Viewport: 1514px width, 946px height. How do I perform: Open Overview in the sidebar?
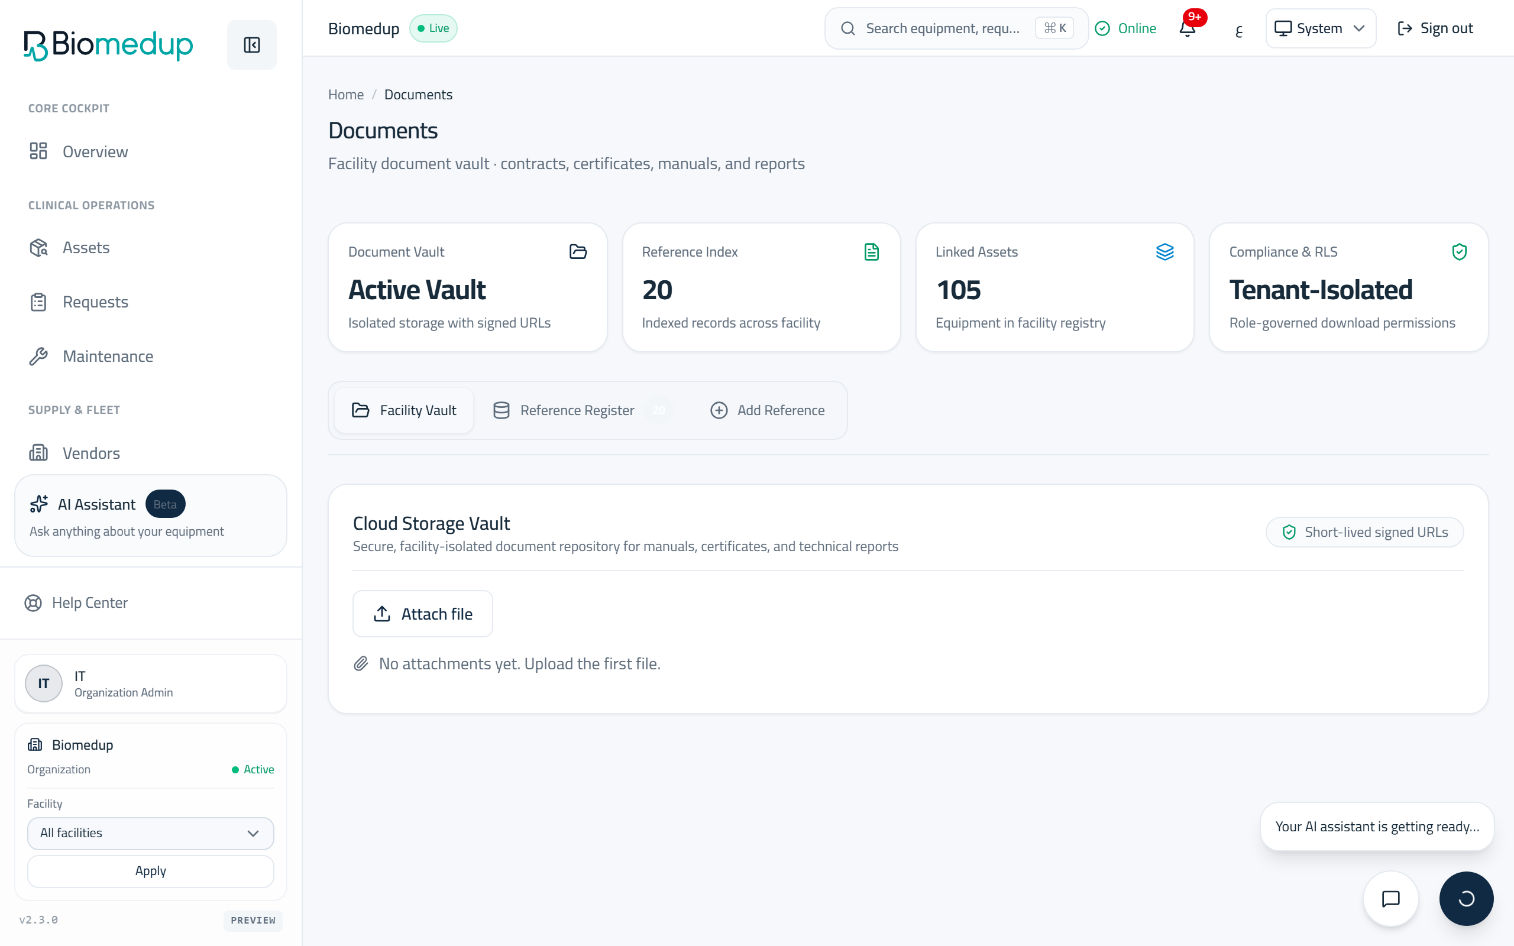(x=151, y=151)
